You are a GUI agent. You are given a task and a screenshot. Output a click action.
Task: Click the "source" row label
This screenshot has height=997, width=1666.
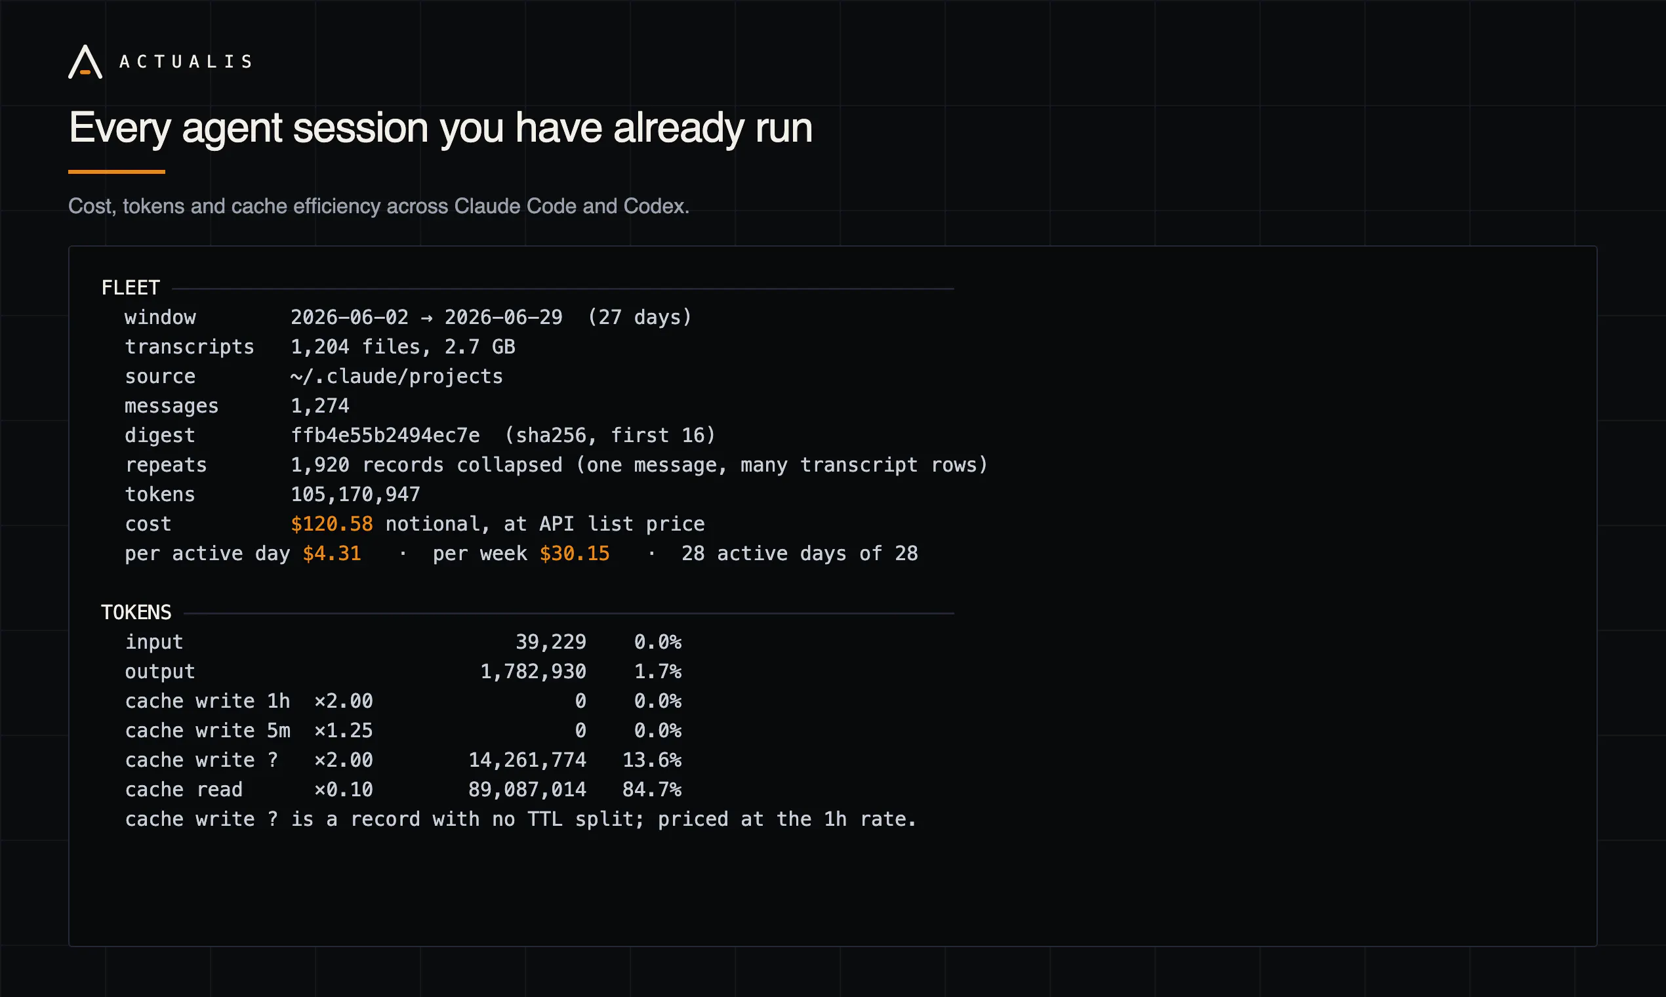pyautogui.click(x=160, y=376)
